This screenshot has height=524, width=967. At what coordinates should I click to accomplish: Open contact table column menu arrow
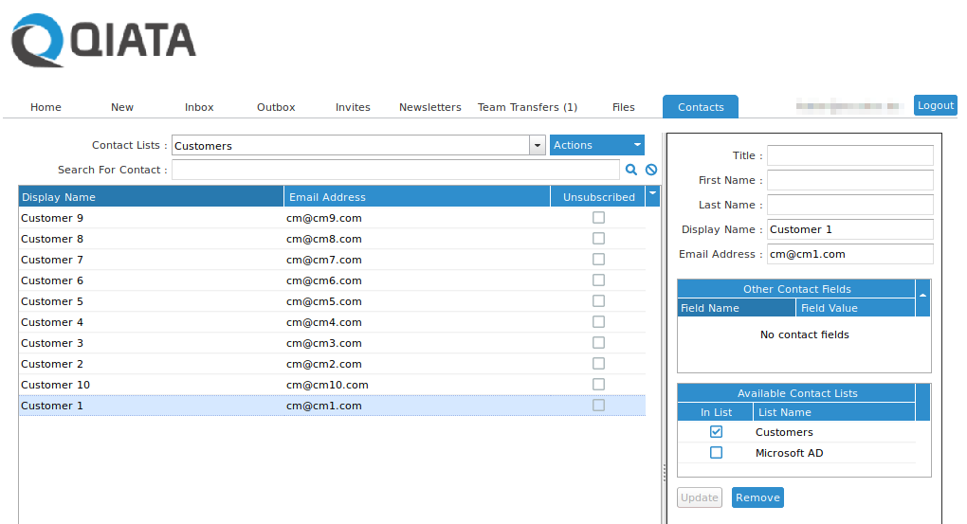point(652,195)
